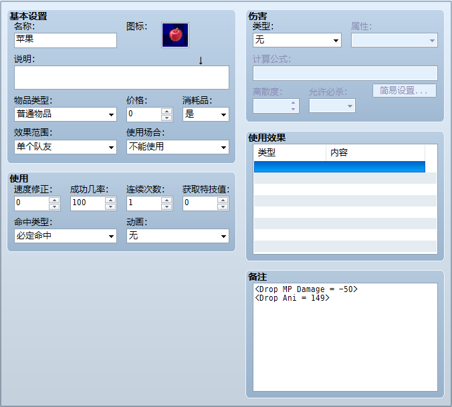Increase 速度修正 value

pyautogui.click(x=54, y=200)
